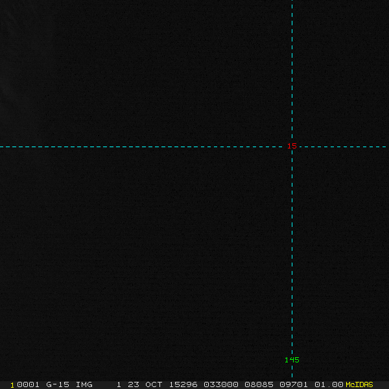
Task: Select the G-15 satellite identifier
Action: pos(58,384)
